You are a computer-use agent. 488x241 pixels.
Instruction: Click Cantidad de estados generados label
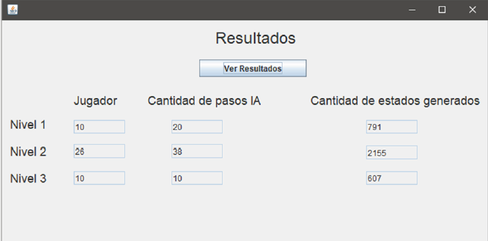(x=395, y=100)
